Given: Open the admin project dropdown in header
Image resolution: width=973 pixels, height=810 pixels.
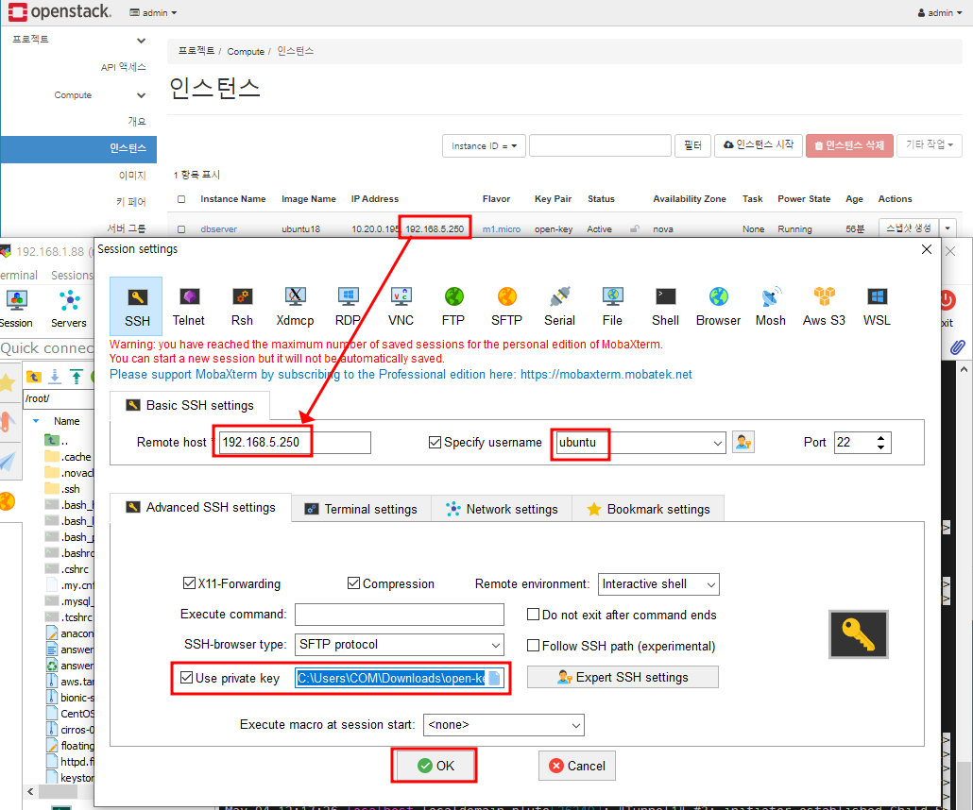Looking at the screenshot, I should click(x=153, y=12).
